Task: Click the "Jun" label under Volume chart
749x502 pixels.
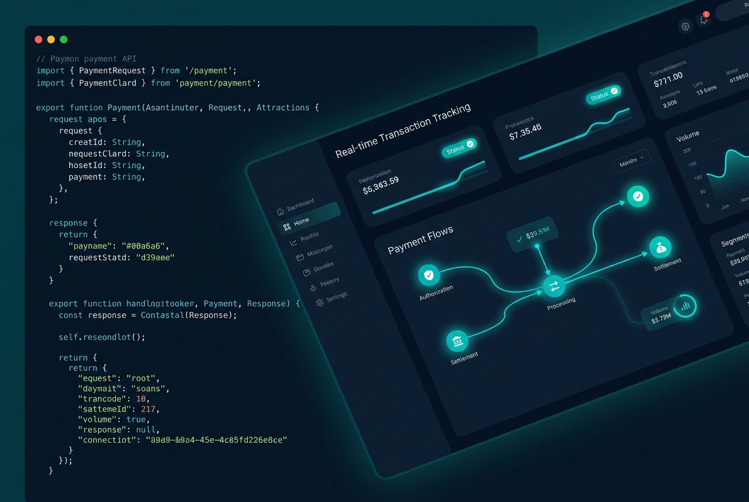Action: [x=725, y=207]
